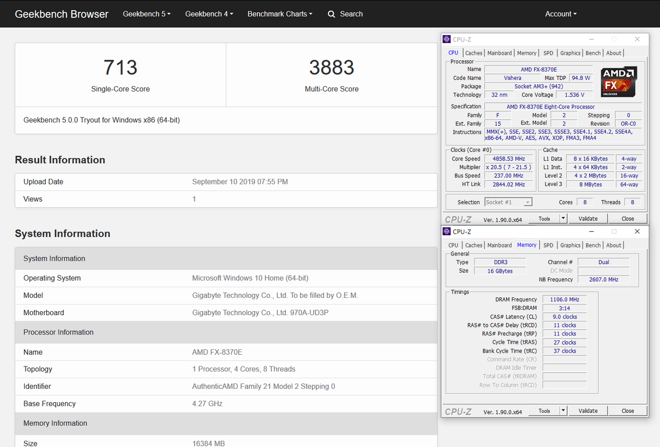Click Tools button in bottom CPU-Z window
This screenshot has height=447, width=660.
544,411
